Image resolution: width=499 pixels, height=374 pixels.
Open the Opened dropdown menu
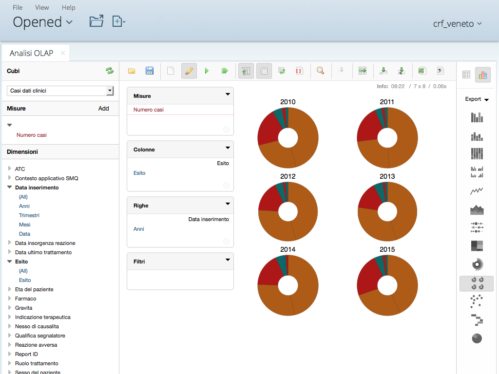(43, 22)
